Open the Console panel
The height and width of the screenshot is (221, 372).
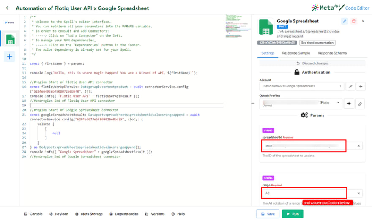(x=33, y=214)
